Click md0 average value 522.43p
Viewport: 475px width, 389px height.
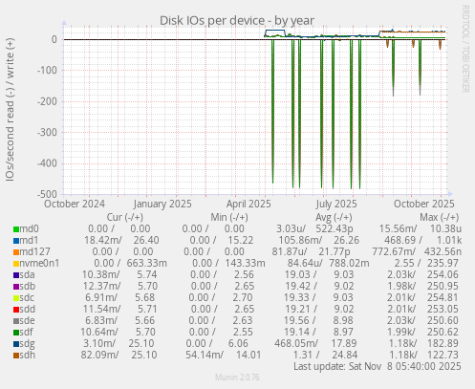click(x=335, y=228)
